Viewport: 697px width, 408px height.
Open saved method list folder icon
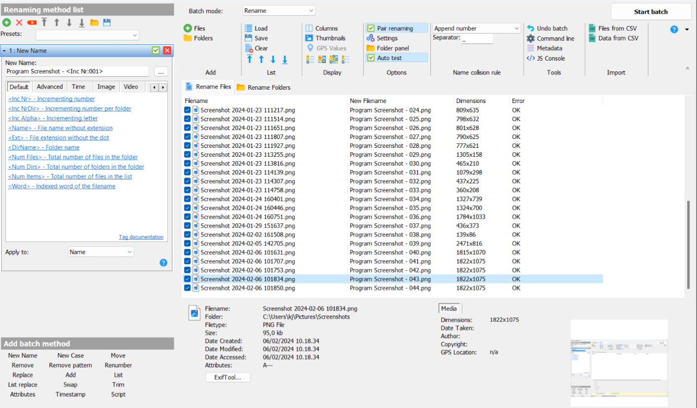pyautogui.click(x=94, y=23)
